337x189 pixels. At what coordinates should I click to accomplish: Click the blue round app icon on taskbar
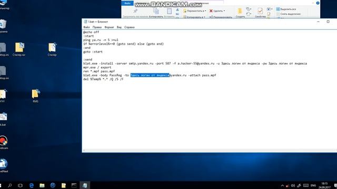point(53,185)
